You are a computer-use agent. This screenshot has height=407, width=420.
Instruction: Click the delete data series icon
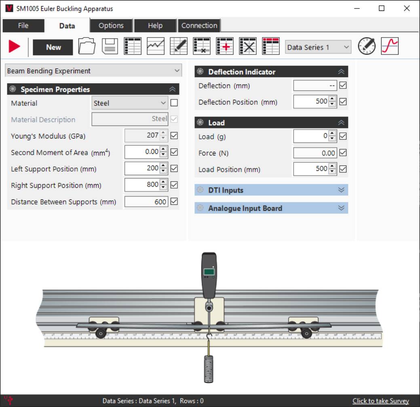pos(247,46)
